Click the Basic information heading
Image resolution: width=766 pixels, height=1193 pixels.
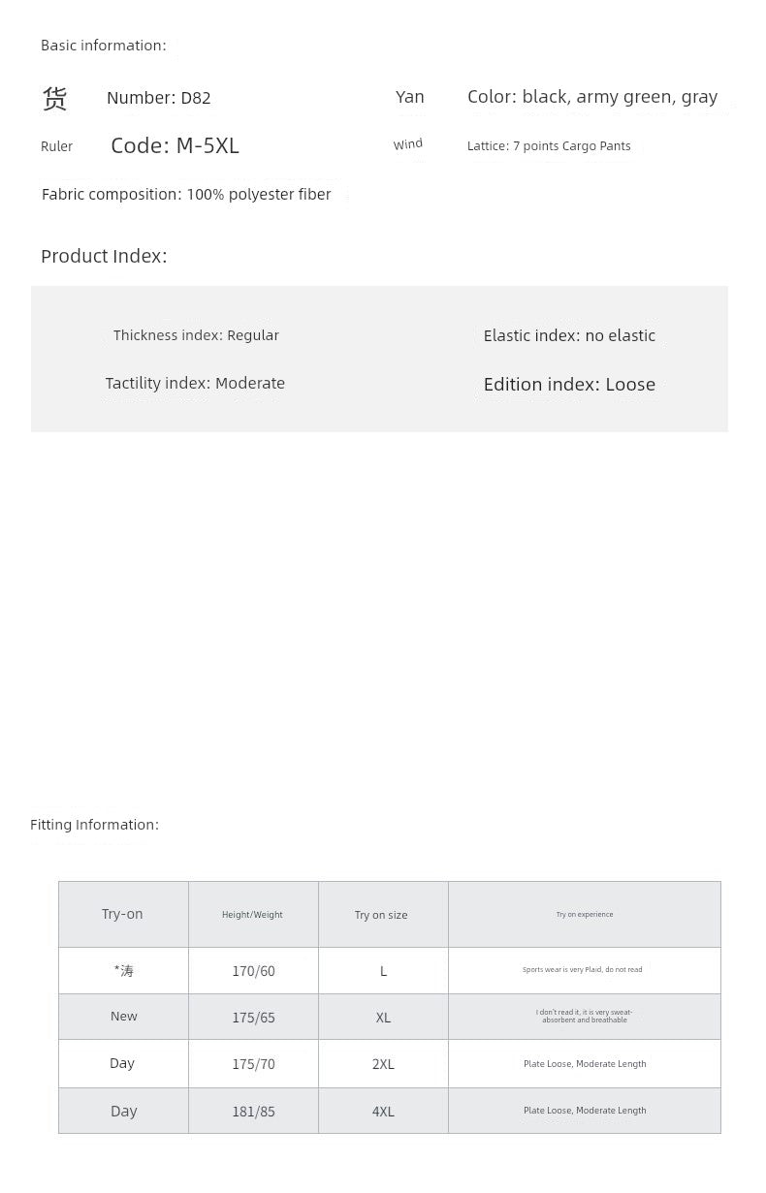click(x=103, y=46)
